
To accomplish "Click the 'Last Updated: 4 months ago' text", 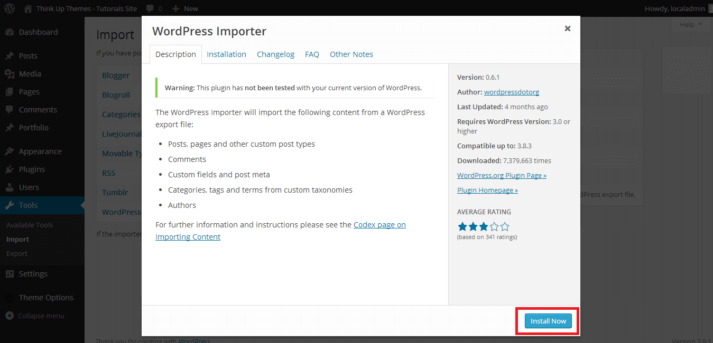I will [503, 107].
